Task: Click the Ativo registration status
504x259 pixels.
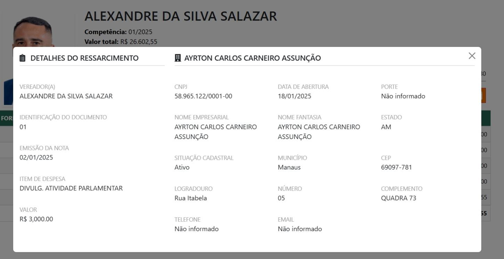Action: (182, 167)
